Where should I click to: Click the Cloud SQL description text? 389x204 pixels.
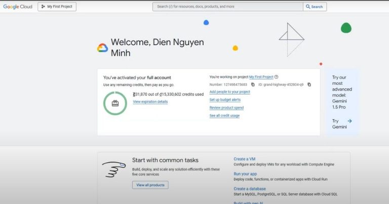coord(286,194)
